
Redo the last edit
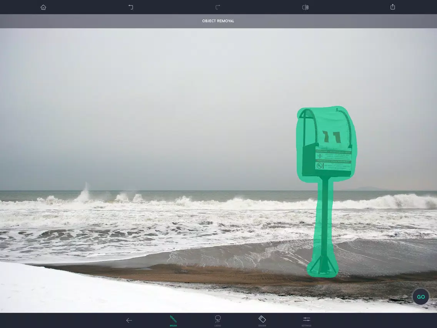coord(218,7)
